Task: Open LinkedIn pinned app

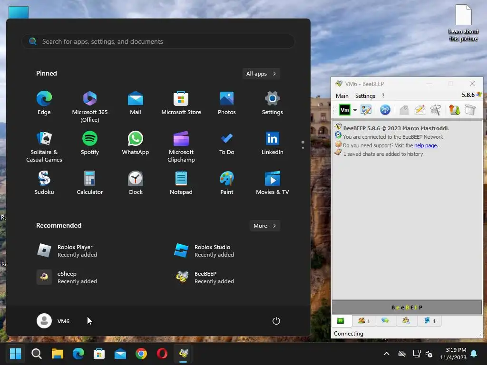Action: 273,144
